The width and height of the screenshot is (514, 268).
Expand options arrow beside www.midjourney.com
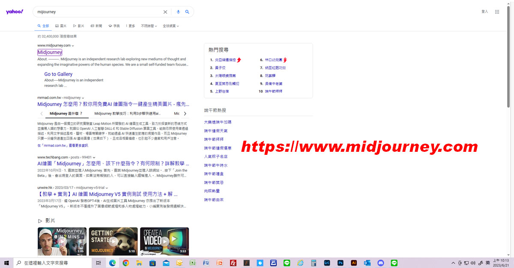pos(73,45)
